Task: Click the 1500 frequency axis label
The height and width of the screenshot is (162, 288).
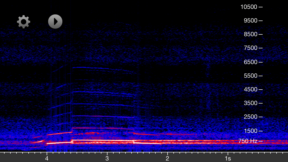Action: coord(250,131)
